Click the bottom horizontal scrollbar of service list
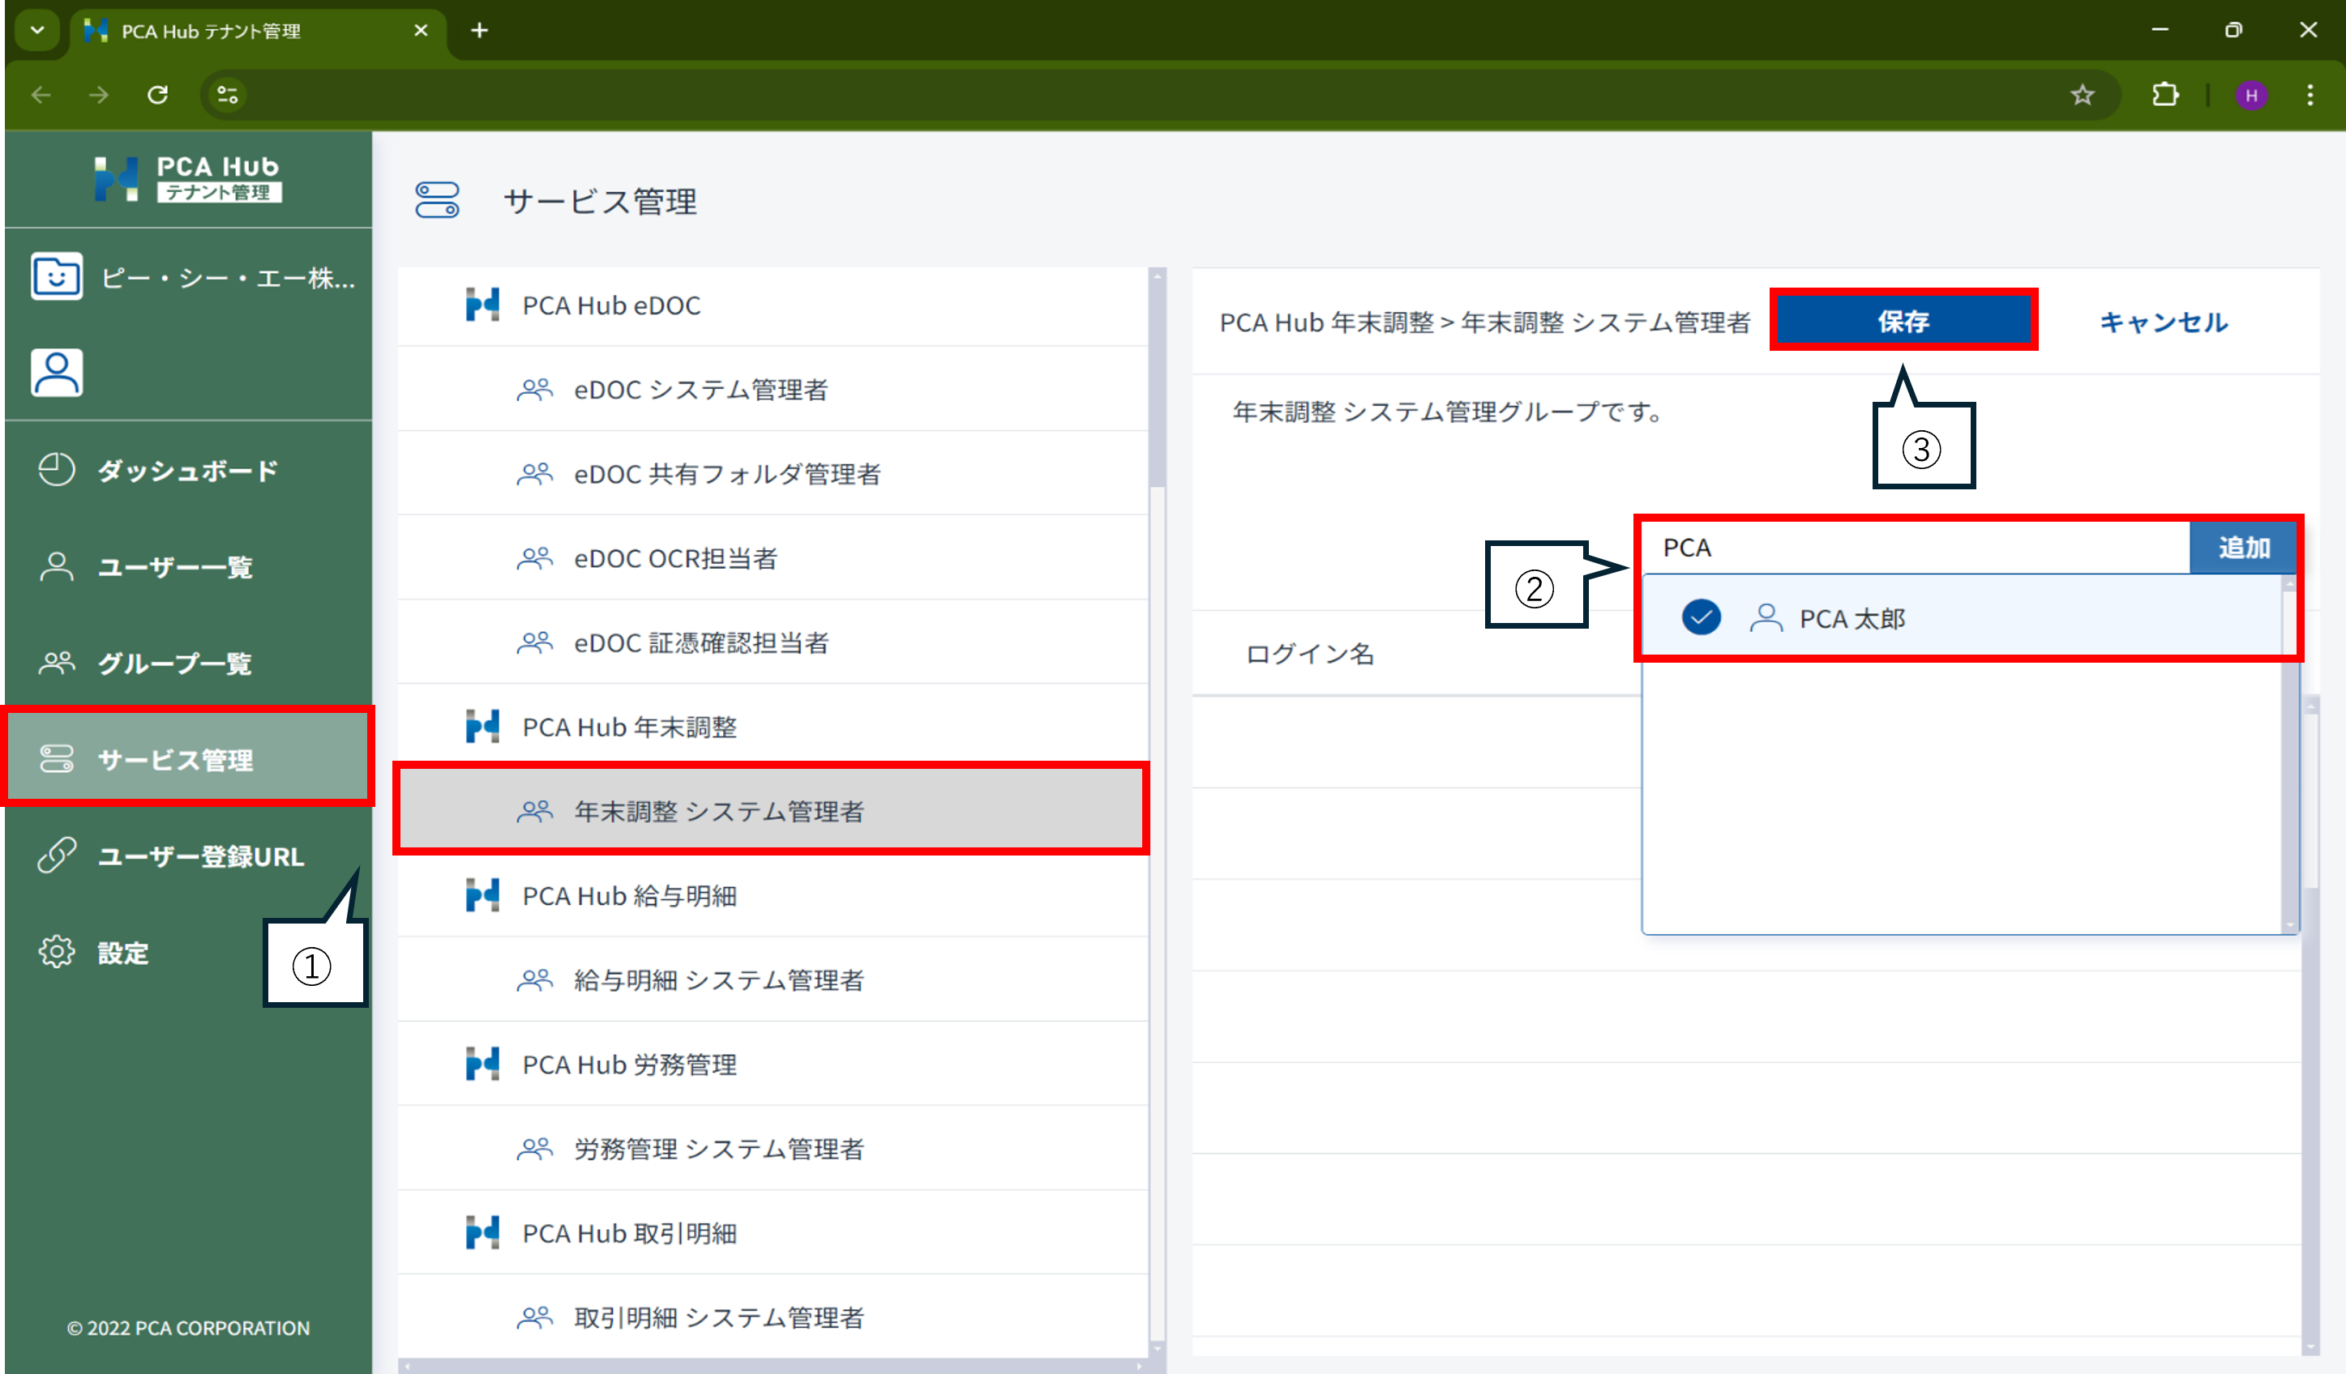Viewport: 2346px width, 1374px height. click(x=773, y=1367)
